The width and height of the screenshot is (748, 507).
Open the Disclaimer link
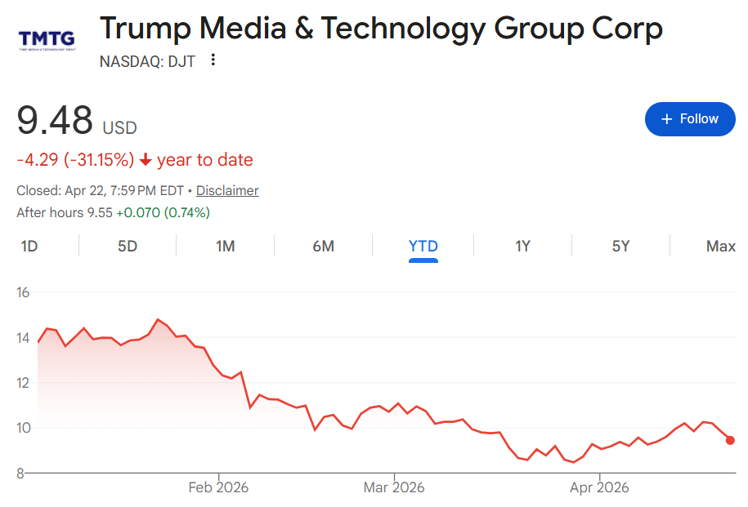coord(227,190)
